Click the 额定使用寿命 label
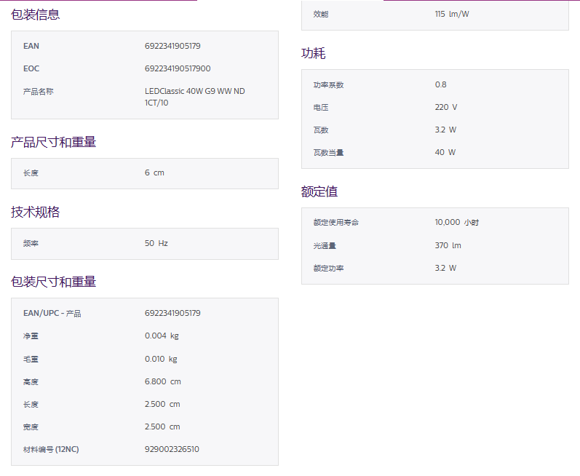 (x=336, y=222)
